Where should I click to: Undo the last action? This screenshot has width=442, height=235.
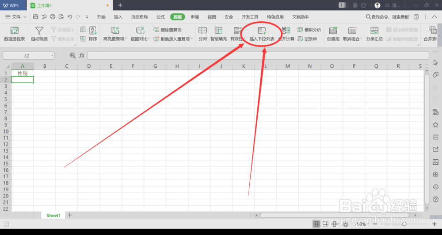(70, 17)
